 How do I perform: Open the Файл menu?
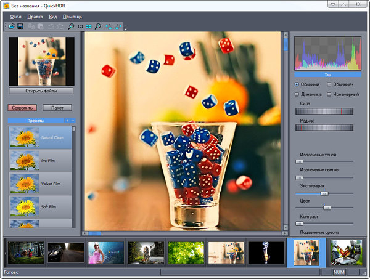15,15
